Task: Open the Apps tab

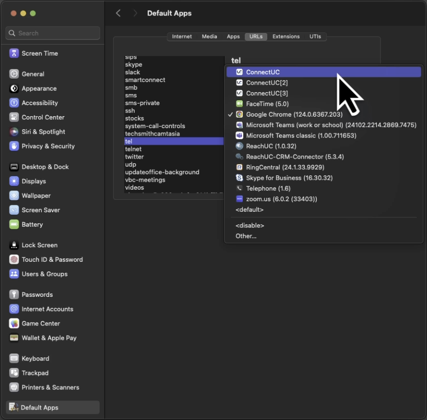Action: tap(233, 37)
